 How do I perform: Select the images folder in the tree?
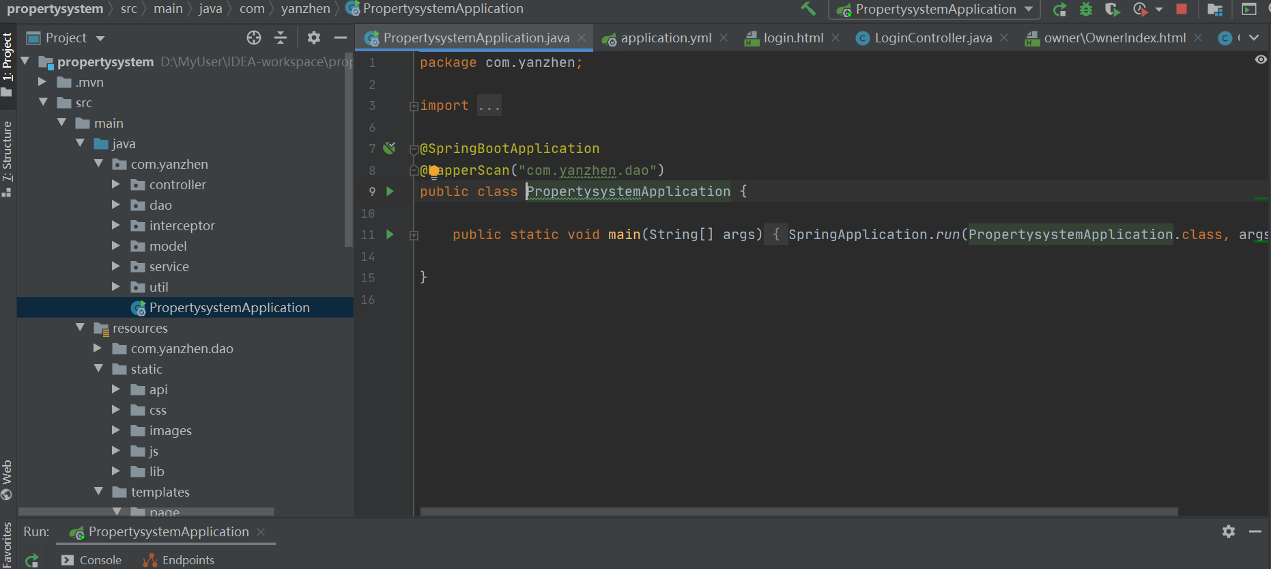[170, 430]
